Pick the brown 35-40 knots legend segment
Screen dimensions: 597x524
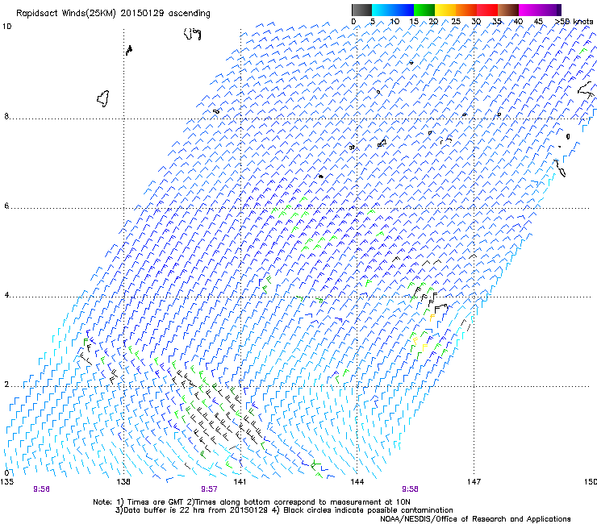(508, 10)
